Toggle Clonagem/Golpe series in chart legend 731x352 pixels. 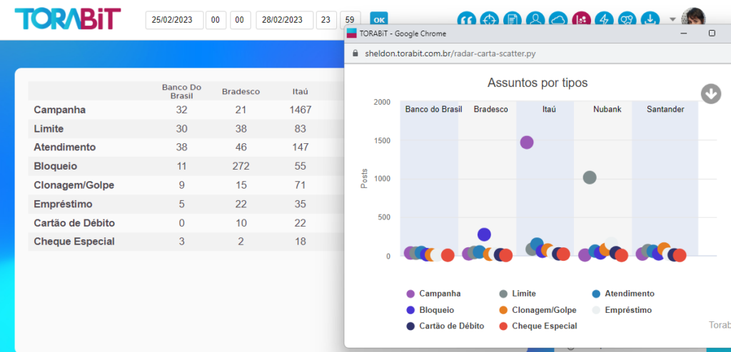tap(538, 310)
